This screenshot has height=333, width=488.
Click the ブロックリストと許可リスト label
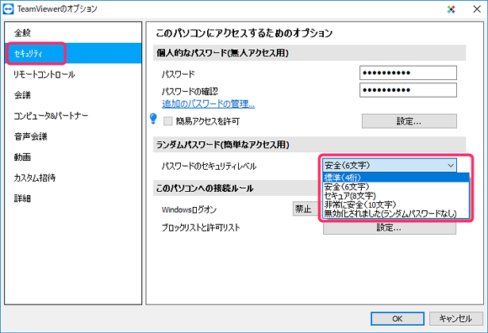coord(201,228)
